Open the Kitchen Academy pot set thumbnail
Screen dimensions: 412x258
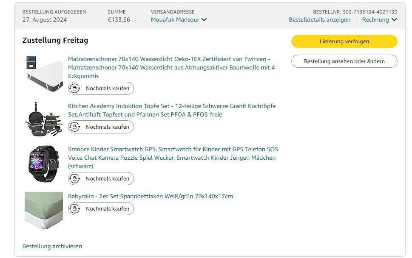pos(44,119)
